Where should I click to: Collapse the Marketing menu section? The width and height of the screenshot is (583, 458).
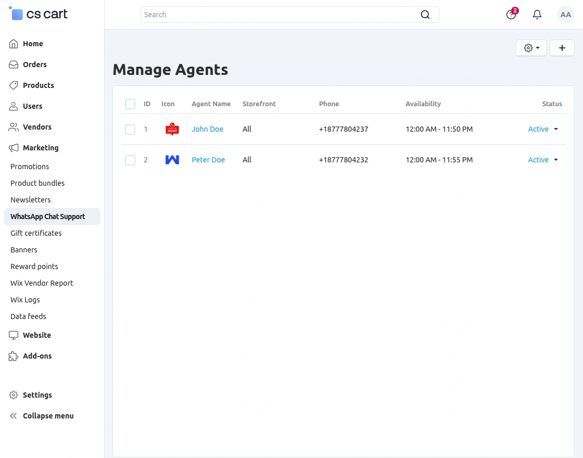pyautogui.click(x=41, y=148)
